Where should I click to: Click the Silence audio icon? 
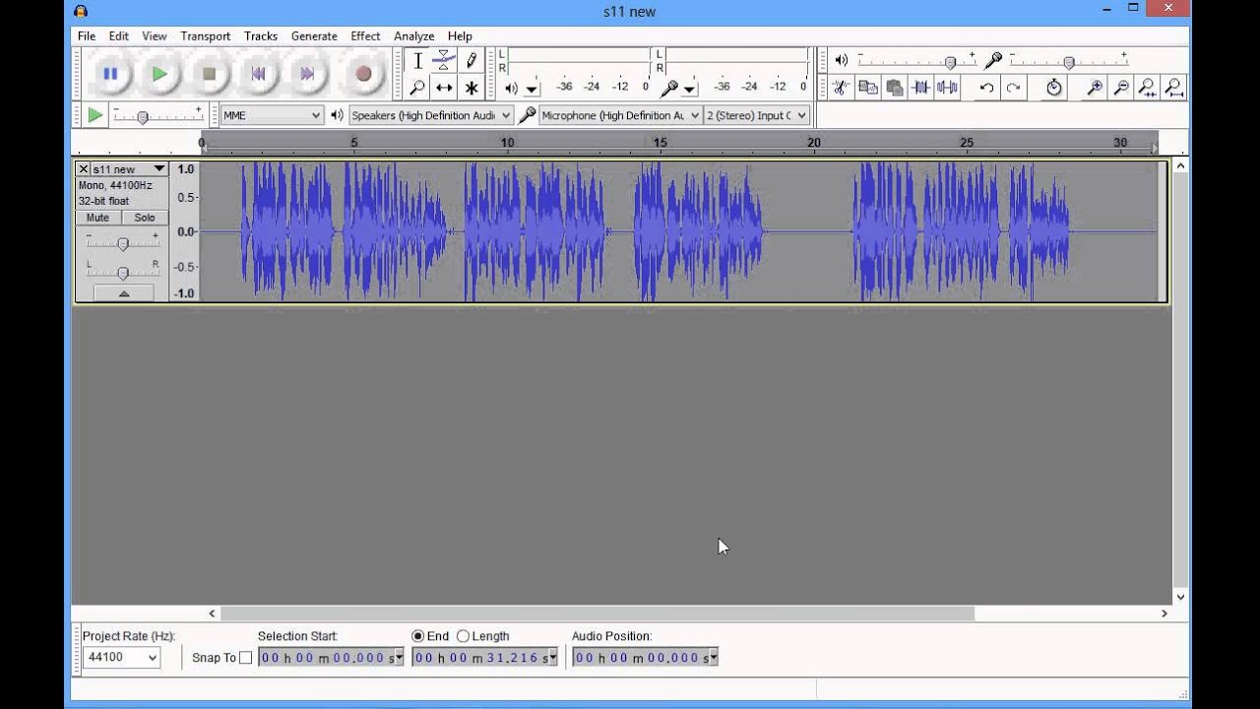pyautogui.click(x=947, y=88)
